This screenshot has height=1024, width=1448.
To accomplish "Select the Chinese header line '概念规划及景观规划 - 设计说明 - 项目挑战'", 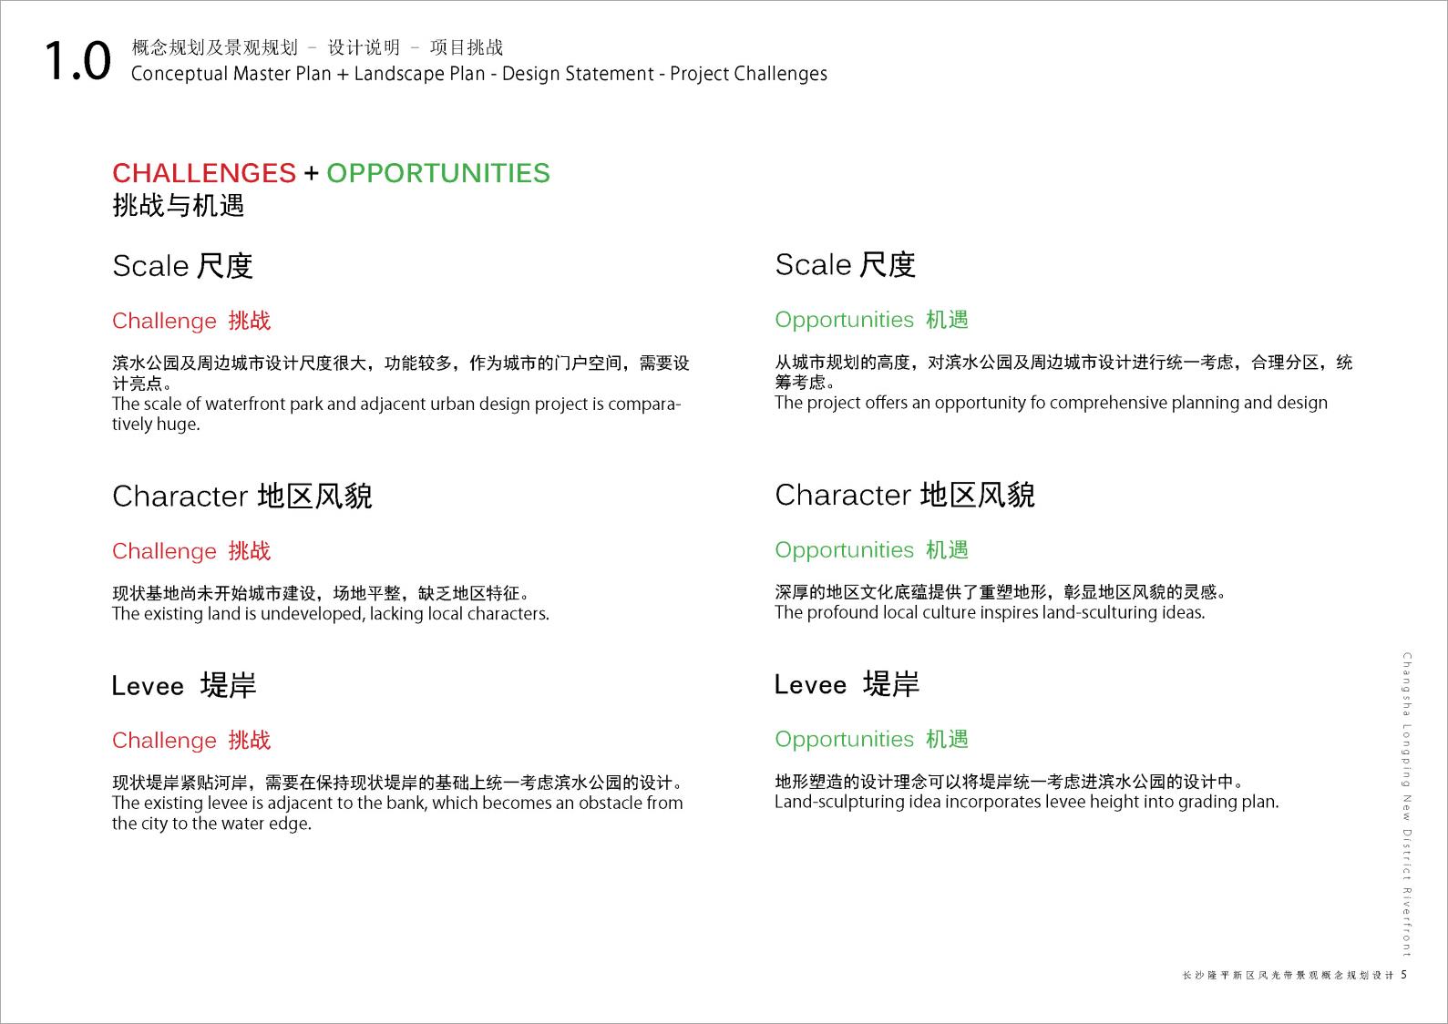I will point(317,47).
